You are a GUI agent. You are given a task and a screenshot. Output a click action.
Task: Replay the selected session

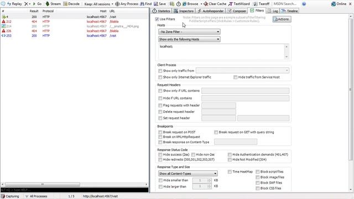click(14, 4)
